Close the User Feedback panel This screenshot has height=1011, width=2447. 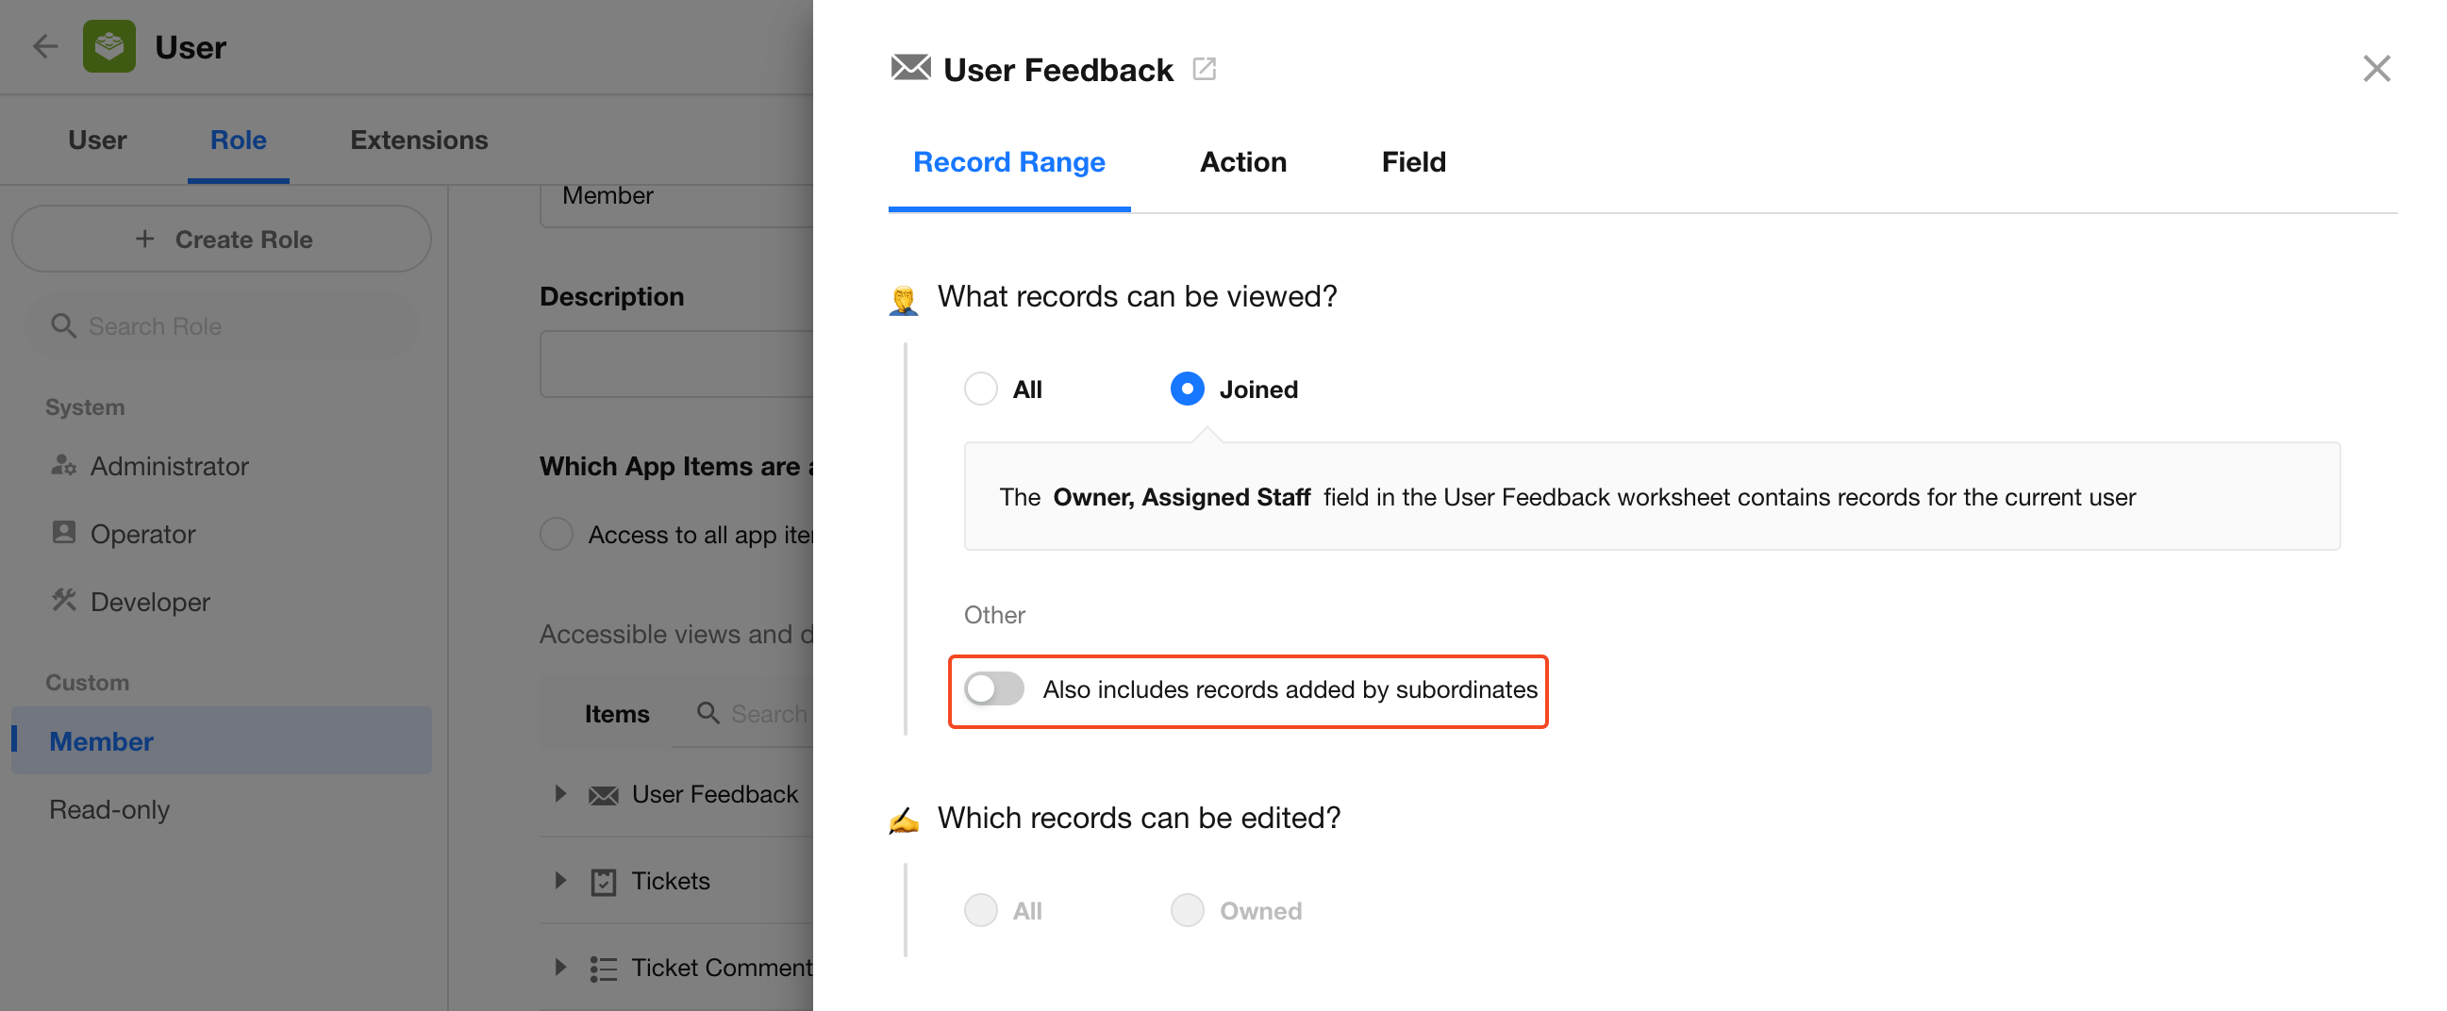(2376, 68)
